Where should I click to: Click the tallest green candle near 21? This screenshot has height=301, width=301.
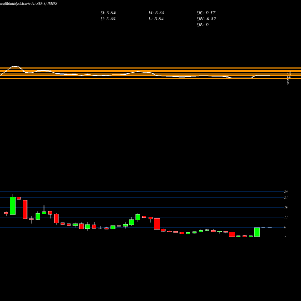13,206
